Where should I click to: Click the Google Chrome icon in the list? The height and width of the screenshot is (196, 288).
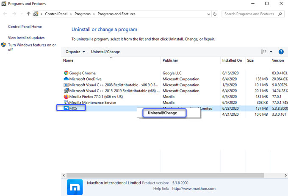click(x=66, y=73)
